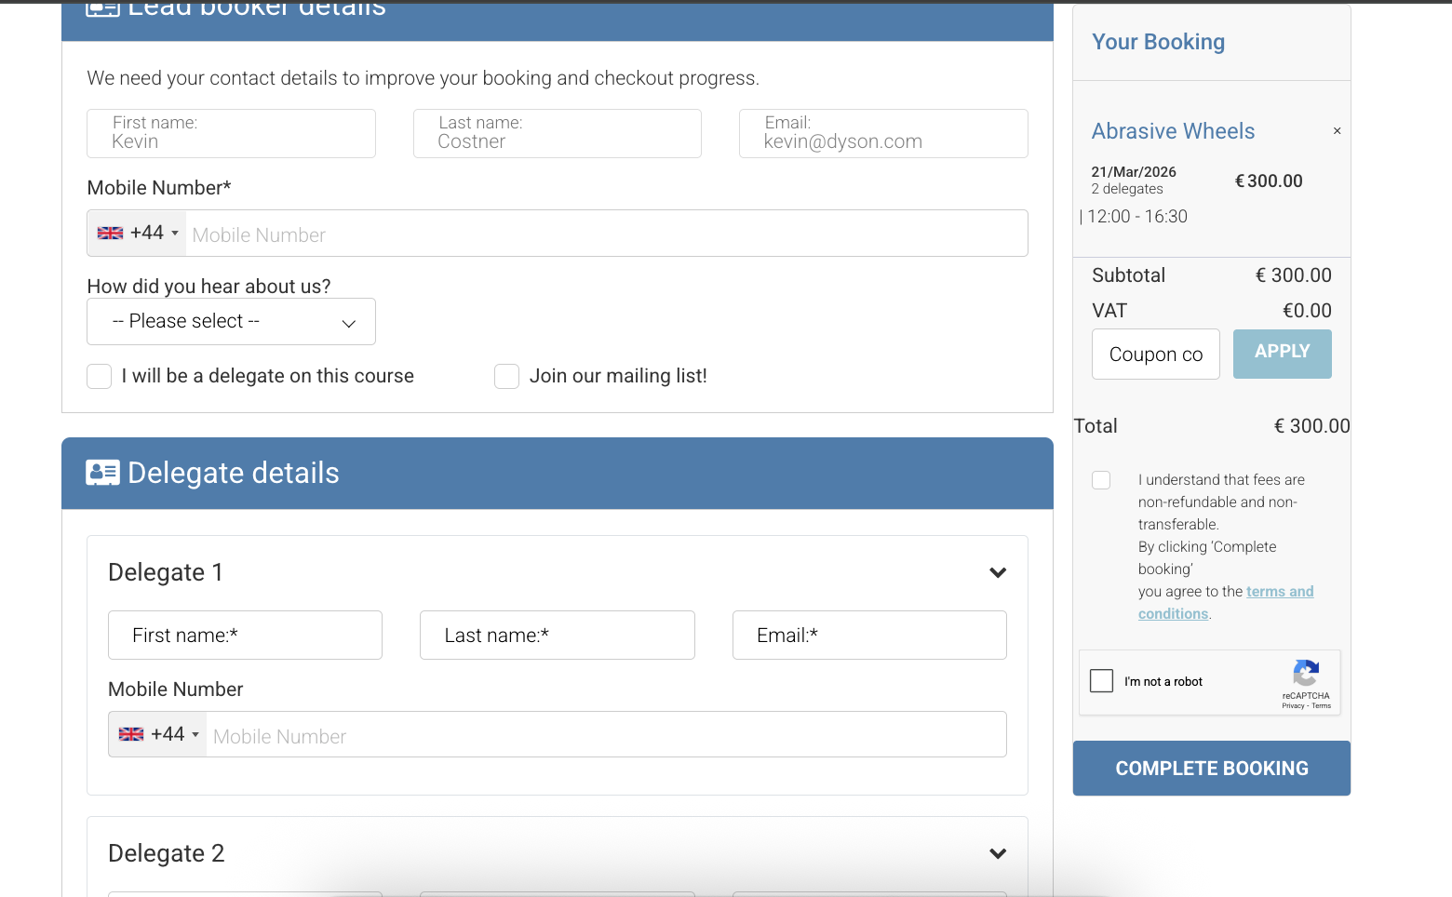
Task: Tick 'I will be a delegate' checkbox
Action: pos(100,376)
